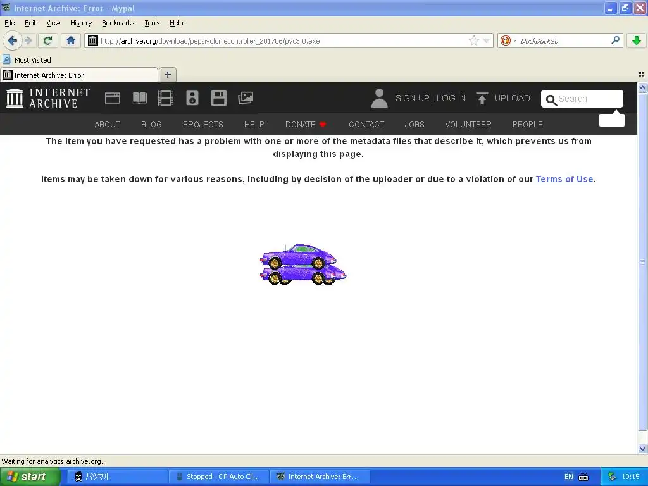This screenshot has width=648, height=486.
Task: Click the vertical scrollbar thumb
Action: [x=642, y=261]
